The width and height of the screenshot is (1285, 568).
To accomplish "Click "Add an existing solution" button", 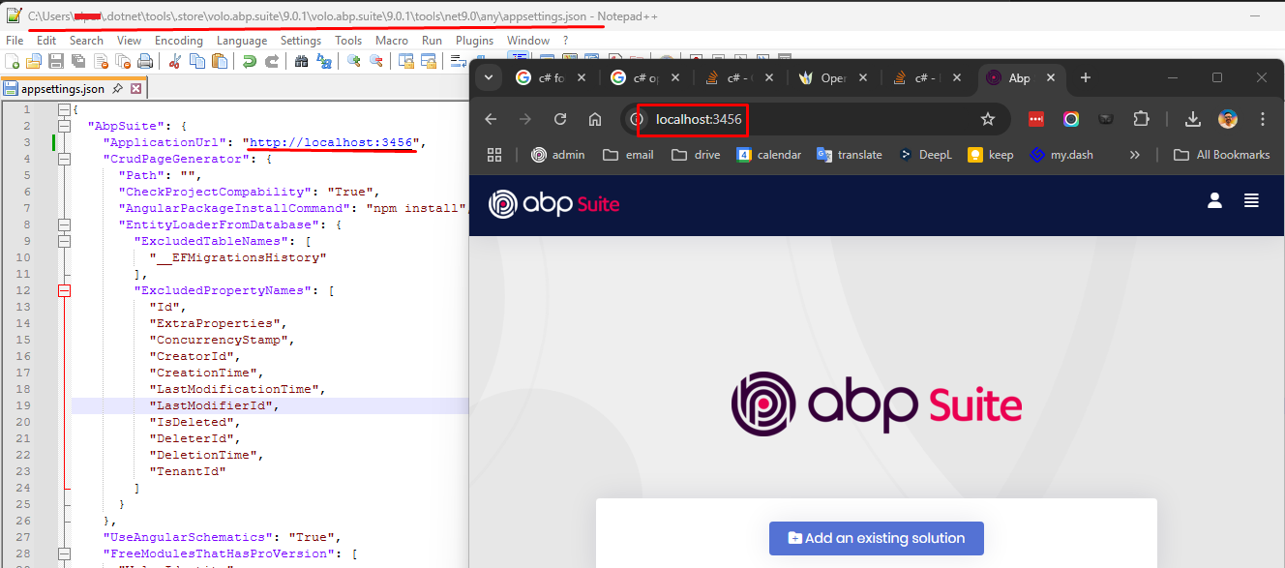I will click(x=877, y=538).
